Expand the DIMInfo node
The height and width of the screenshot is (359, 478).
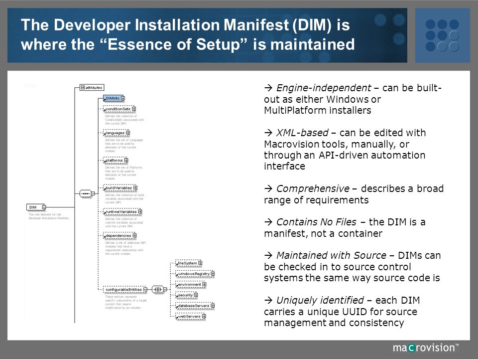click(122, 98)
